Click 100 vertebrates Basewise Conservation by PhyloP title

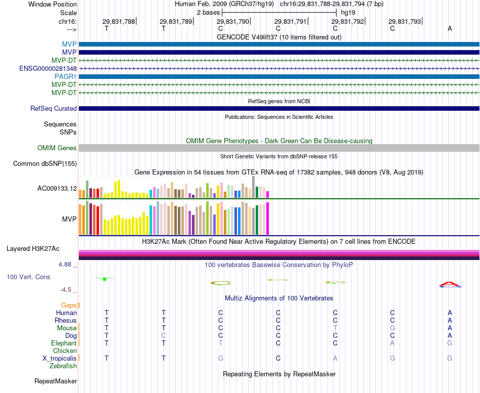pyautogui.click(x=279, y=265)
